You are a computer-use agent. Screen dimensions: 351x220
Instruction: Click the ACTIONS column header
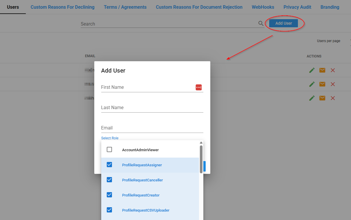(x=314, y=56)
